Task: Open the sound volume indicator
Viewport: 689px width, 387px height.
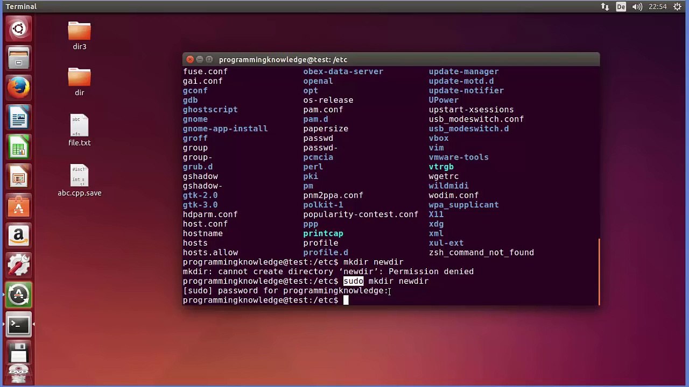Action: 637,6
